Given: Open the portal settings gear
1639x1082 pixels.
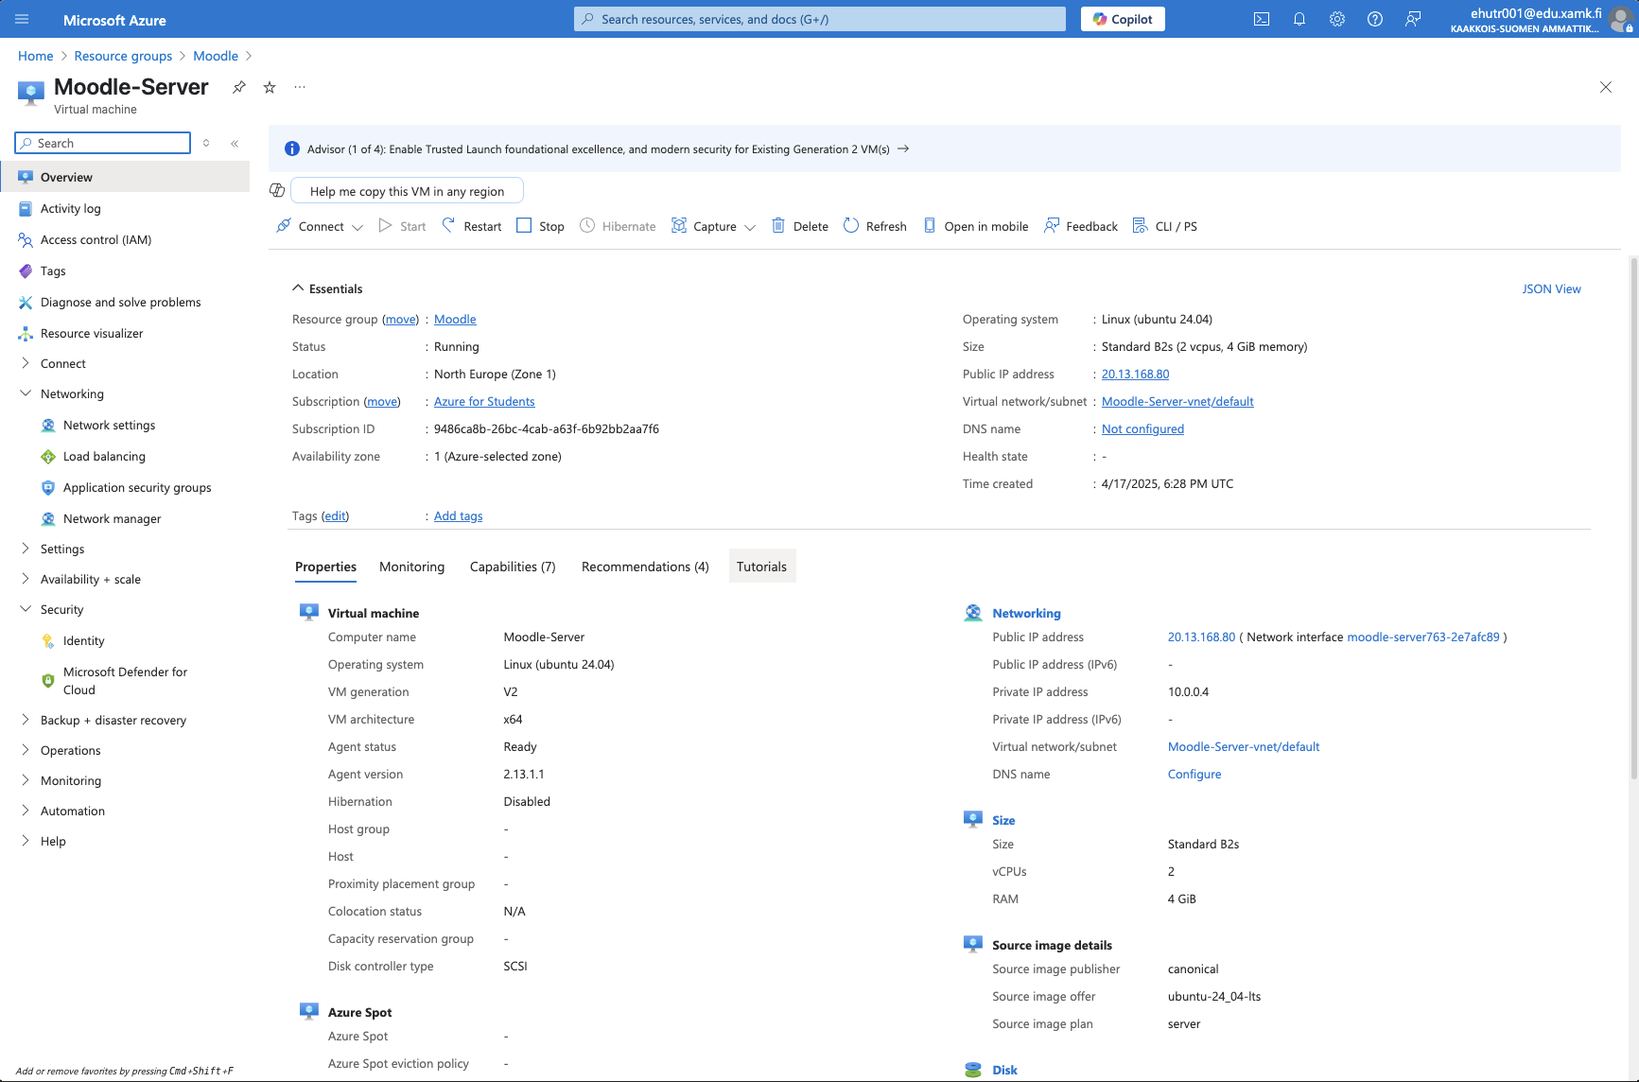Looking at the screenshot, I should coord(1336,19).
